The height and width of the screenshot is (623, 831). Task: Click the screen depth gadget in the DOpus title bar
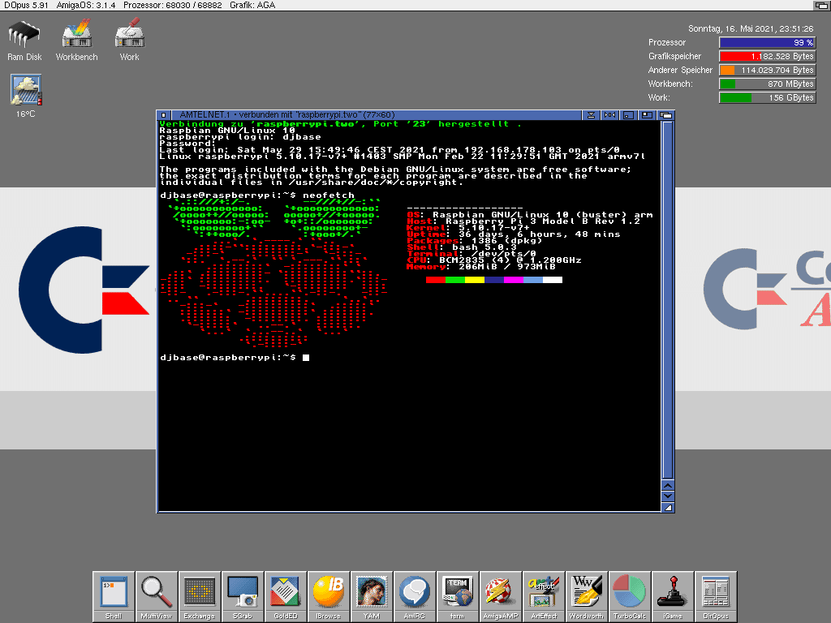pos(822,6)
